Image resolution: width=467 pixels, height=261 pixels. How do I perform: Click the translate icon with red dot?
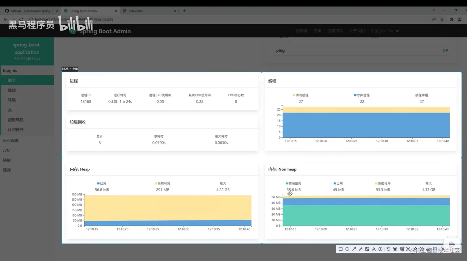click(402, 249)
